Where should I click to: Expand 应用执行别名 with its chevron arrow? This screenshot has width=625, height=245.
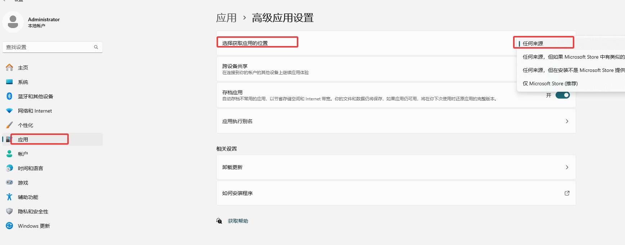pos(567,121)
